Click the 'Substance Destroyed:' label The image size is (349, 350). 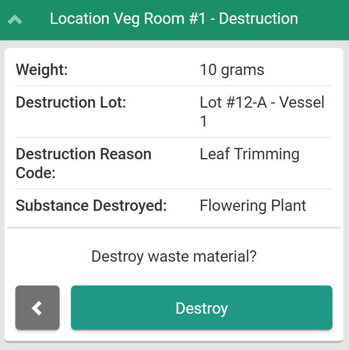[91, 206]
